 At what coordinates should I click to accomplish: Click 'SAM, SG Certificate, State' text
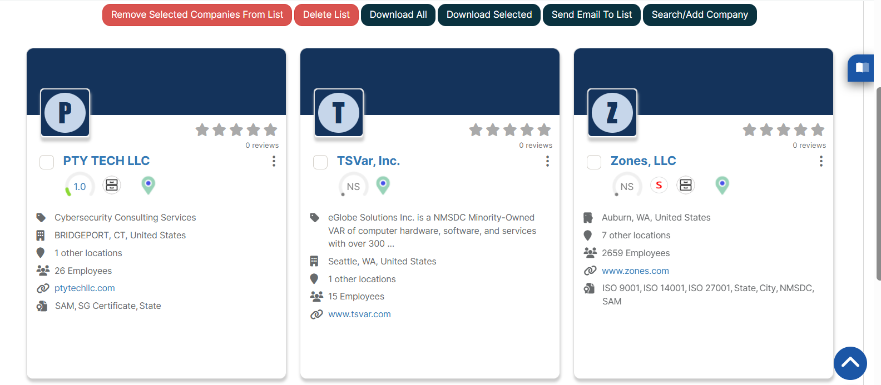pyautogui.click(x=108, y=306)
